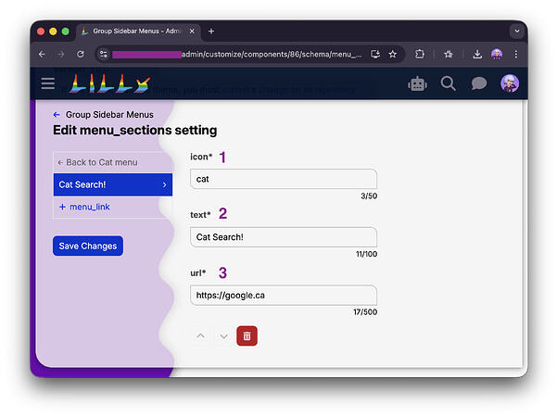The width and height of the screenshot is (557, 417).
Task: Go back in browser history
Action: [x=42, y=54]
